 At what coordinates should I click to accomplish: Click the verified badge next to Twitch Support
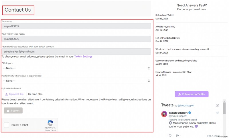pyautogui.click(x=189, y=113)
